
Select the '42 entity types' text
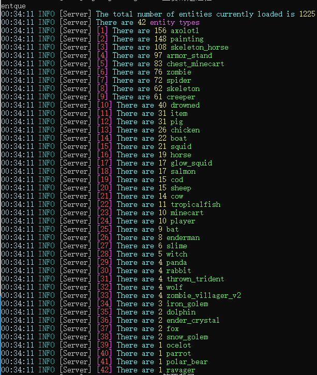(169, 22)
